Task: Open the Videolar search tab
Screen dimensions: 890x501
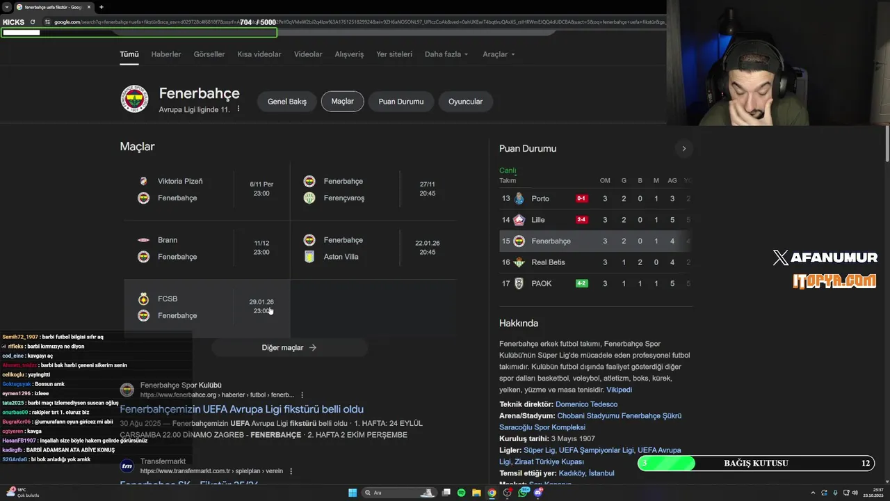Action: pyautogui.click(x=308, y=54)
